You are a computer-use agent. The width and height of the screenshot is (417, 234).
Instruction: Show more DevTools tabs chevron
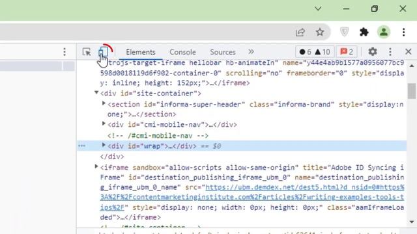coord(251,51)
